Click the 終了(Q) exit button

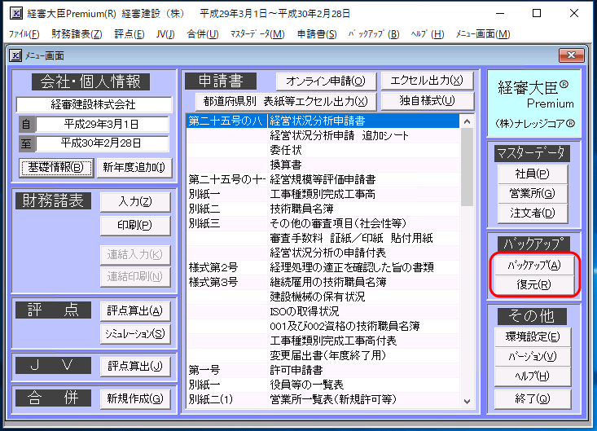click(x=533, y=399)
